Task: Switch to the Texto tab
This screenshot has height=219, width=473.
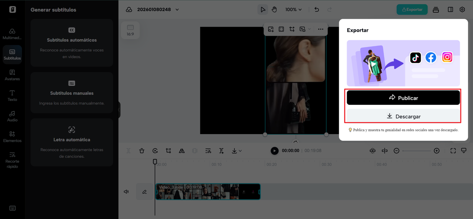Action: pyautogui.click(x=12, y=95)
